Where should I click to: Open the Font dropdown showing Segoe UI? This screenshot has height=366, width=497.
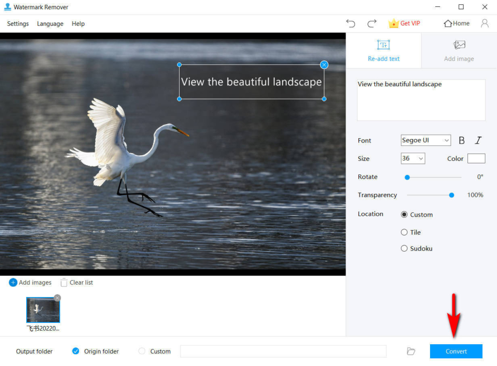(x=426, y=140)
